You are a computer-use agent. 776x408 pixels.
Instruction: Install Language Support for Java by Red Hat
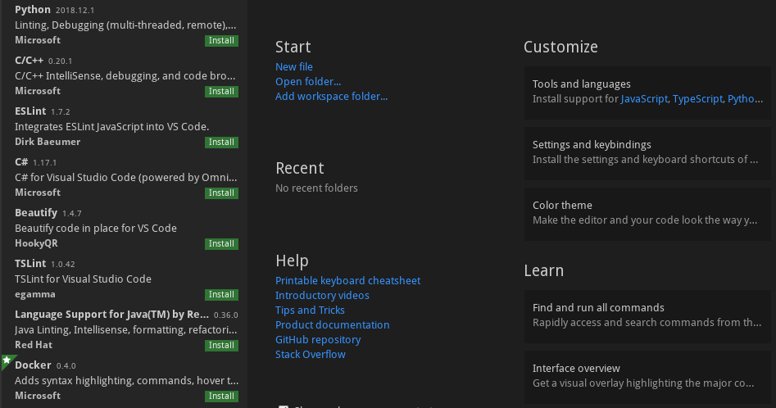tap(221, 345)
